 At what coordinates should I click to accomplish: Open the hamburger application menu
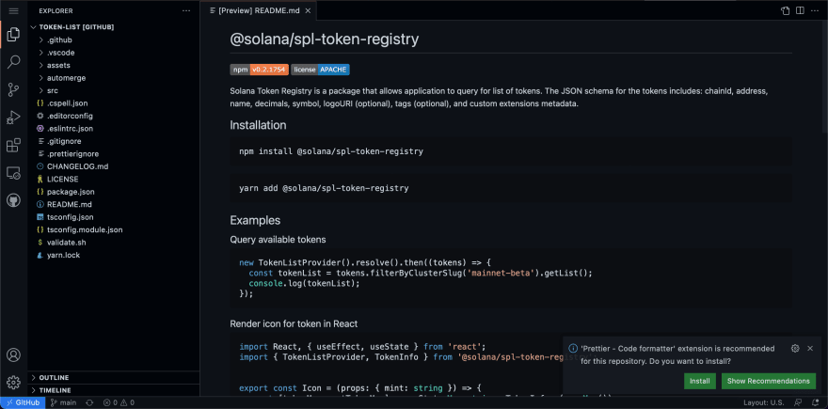(14, 10)
